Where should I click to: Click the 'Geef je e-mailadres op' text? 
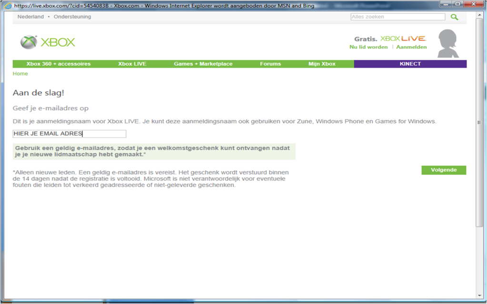pos(50,108)
